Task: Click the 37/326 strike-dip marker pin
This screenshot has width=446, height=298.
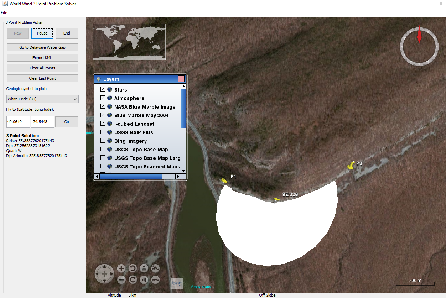Action: pos(276,200)
